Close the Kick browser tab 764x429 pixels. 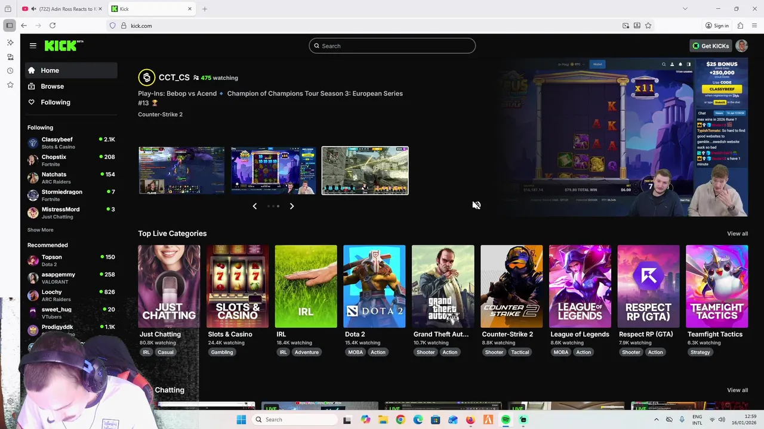[x=190, y=9]
